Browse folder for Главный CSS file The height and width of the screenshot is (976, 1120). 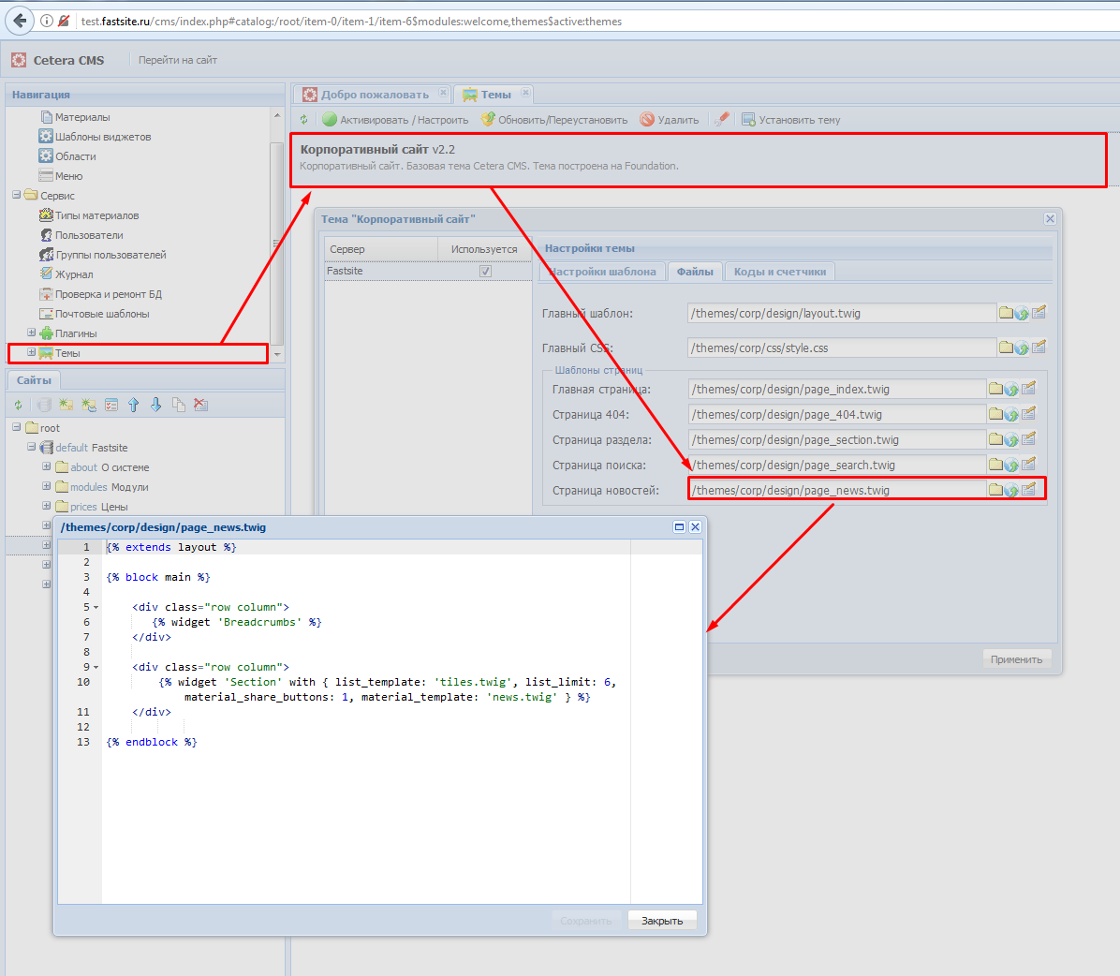click(x=1006, y=348)
